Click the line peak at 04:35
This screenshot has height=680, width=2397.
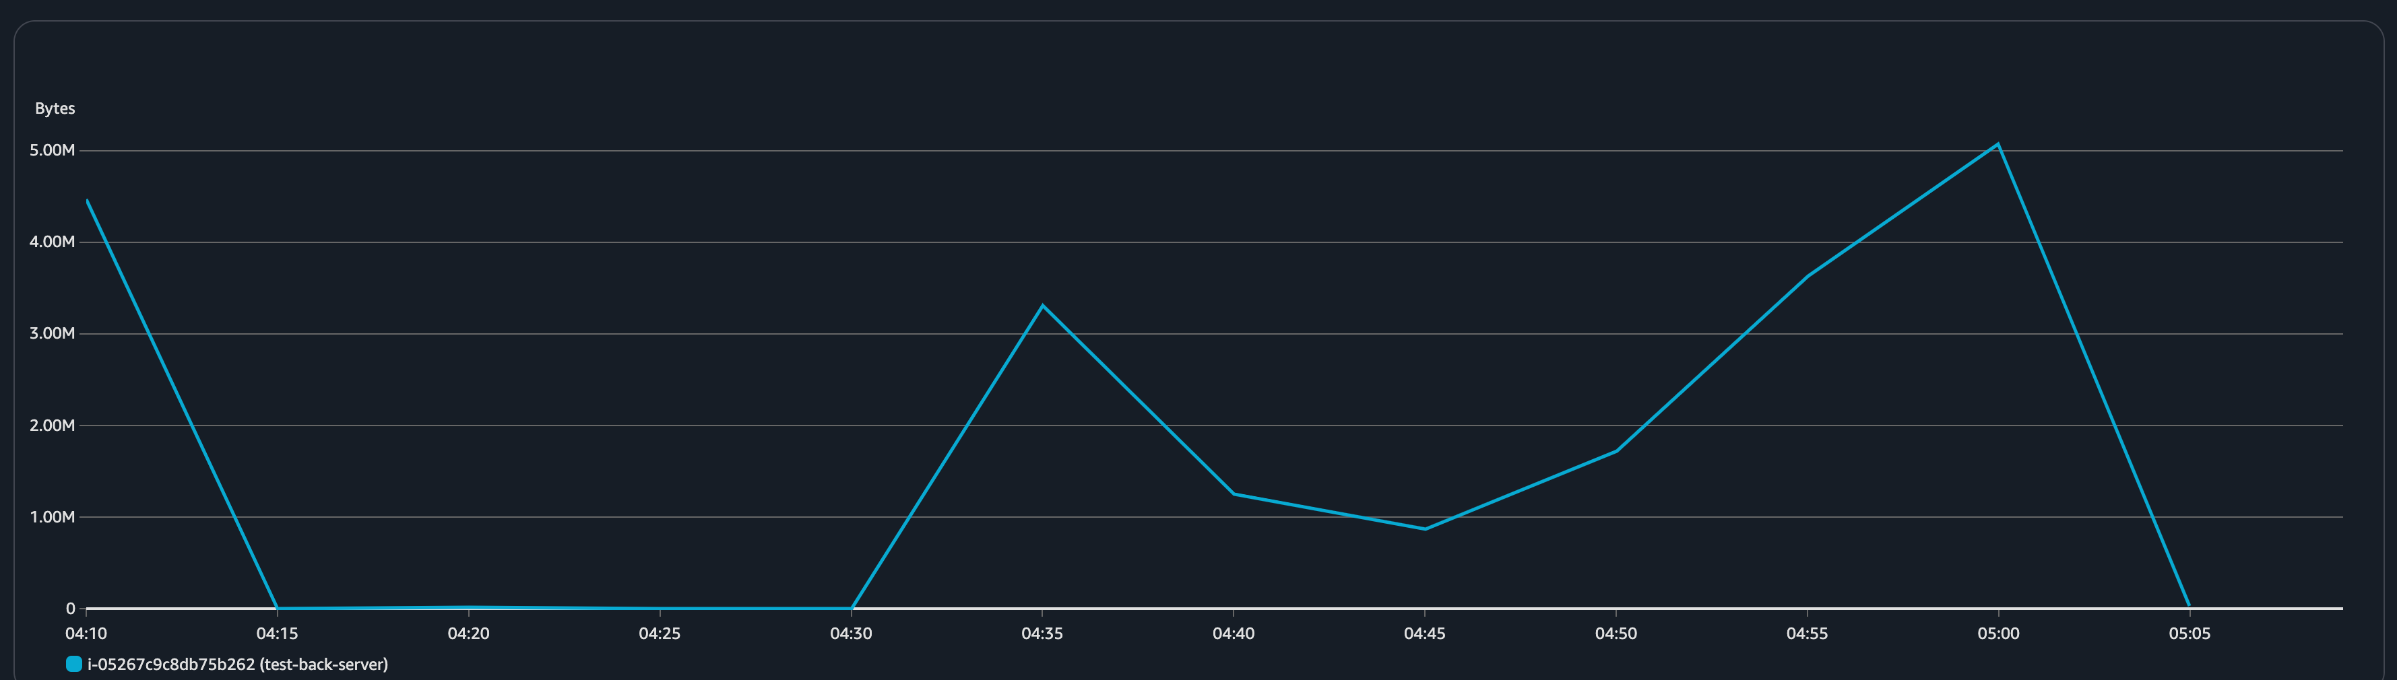[1042, 305]
